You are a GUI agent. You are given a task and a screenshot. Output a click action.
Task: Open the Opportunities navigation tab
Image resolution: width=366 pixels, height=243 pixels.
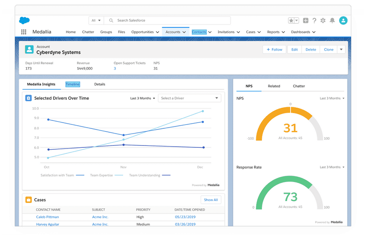point(142,32)
